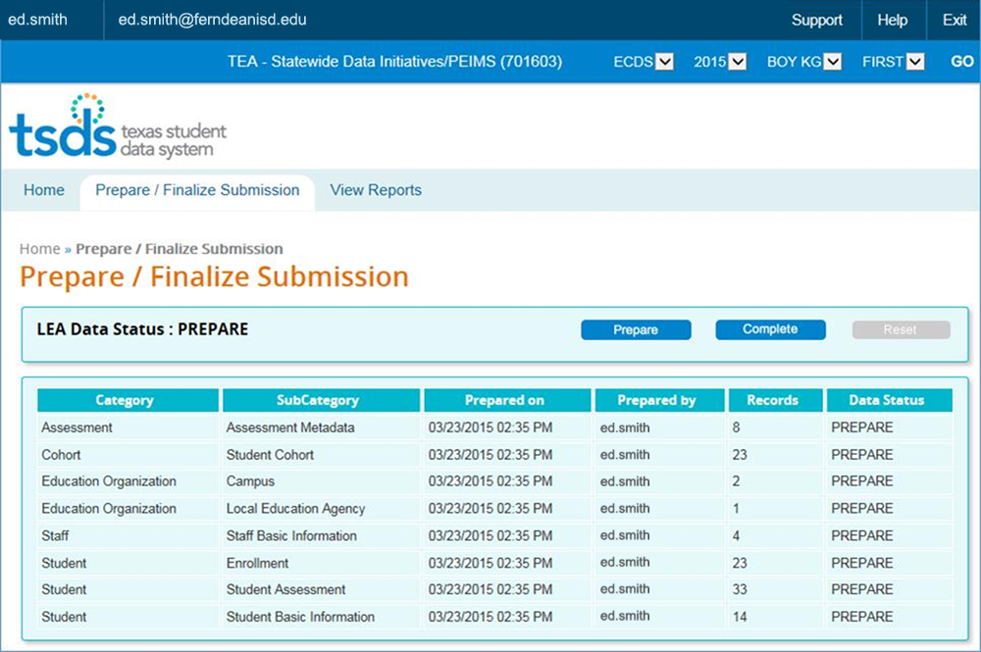Click the Student Basic Information subcategory

(x=300, y=617)
